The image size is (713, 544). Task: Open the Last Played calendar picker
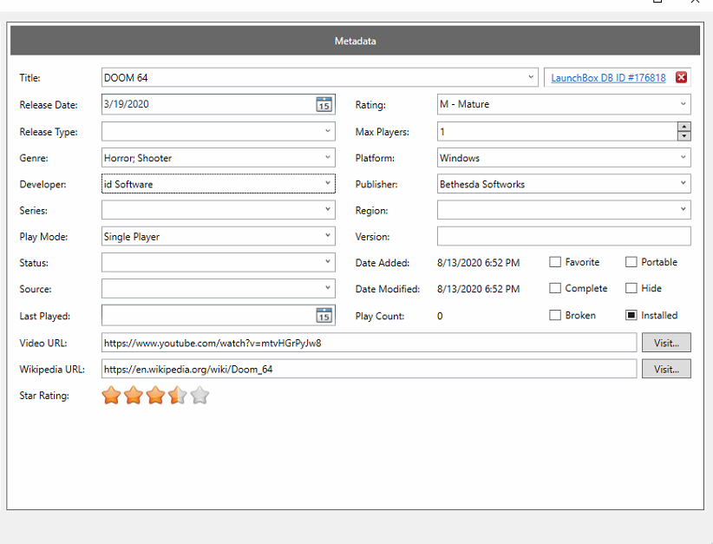(x=324, y=315)
